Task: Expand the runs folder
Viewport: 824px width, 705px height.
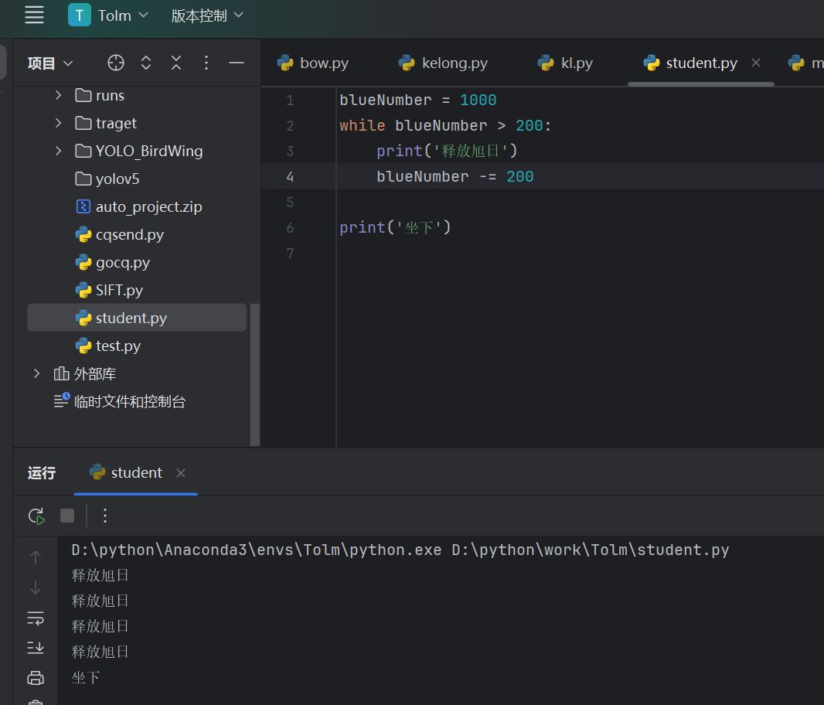Action: [x=58, y=96]
